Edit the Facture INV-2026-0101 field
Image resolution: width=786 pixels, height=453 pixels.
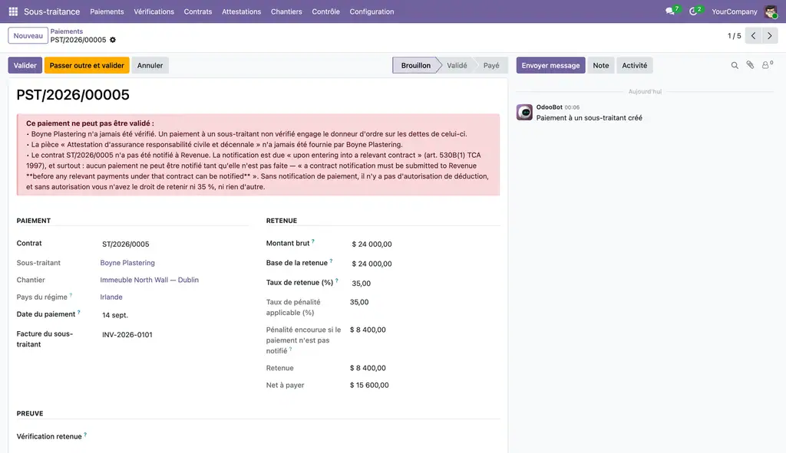coord(173,335)
